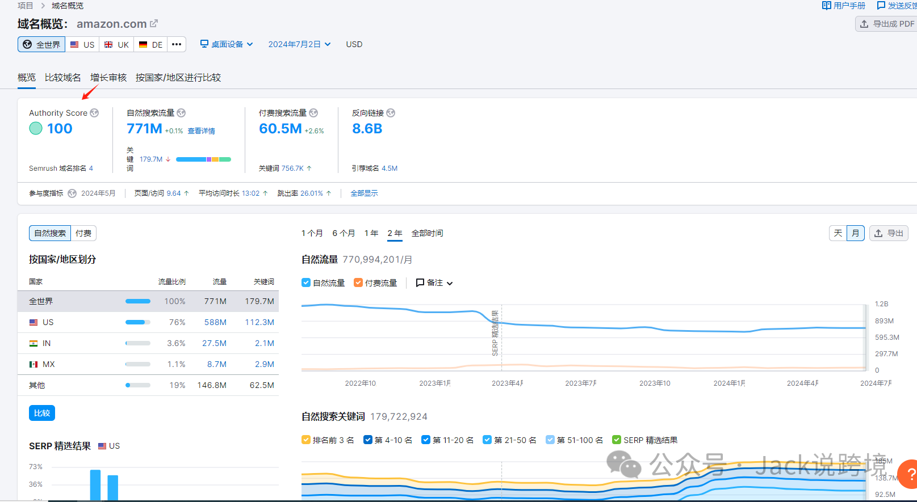The width and height of the screenshot is (917, 502).
Task: Select the 1 年 time range
Action: click(x=371, y=233)
